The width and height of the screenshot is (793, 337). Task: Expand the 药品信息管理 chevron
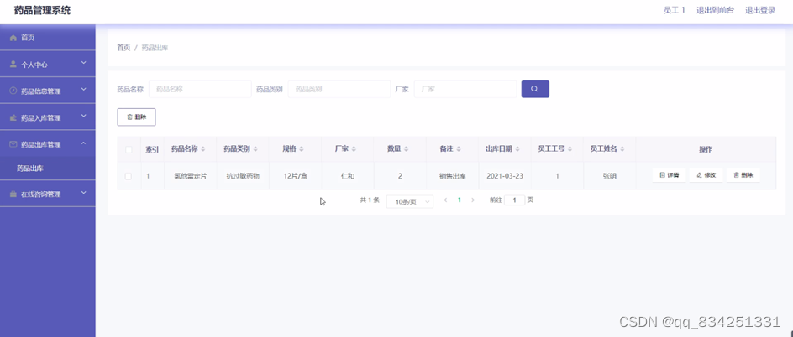click(84, 90)
